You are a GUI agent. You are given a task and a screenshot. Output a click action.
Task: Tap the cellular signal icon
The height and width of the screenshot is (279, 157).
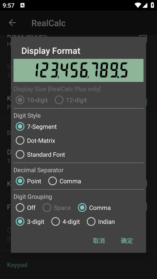(x=145, y=5)
